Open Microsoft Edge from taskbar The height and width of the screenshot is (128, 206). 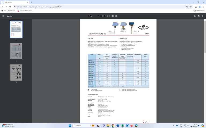(136, 125)
